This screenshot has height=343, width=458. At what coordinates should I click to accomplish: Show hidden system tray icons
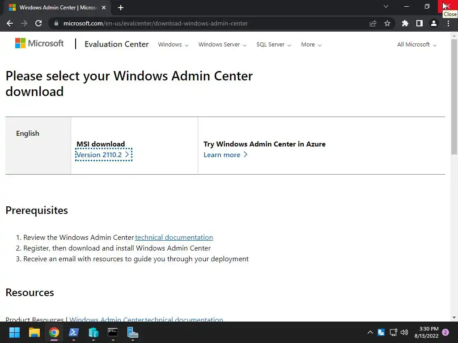click(x=370, y=332)
